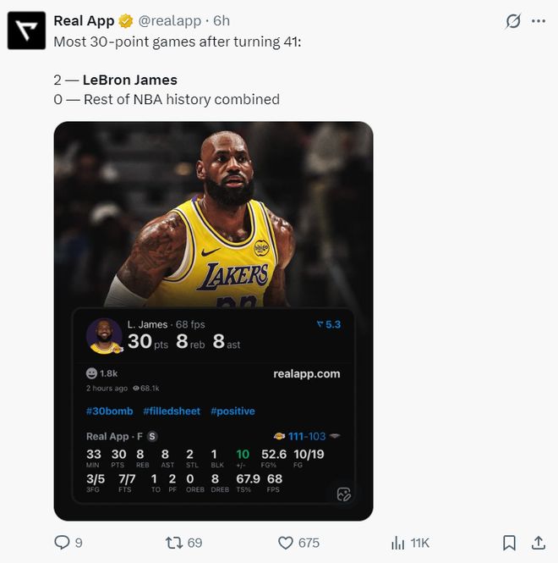Open the Real App display name link
558x563 pixels.
[x=84, y=21]
